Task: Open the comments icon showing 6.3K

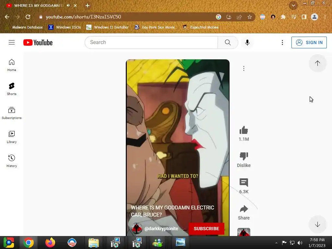Action: pyautogui.click(x=244, y=182)
